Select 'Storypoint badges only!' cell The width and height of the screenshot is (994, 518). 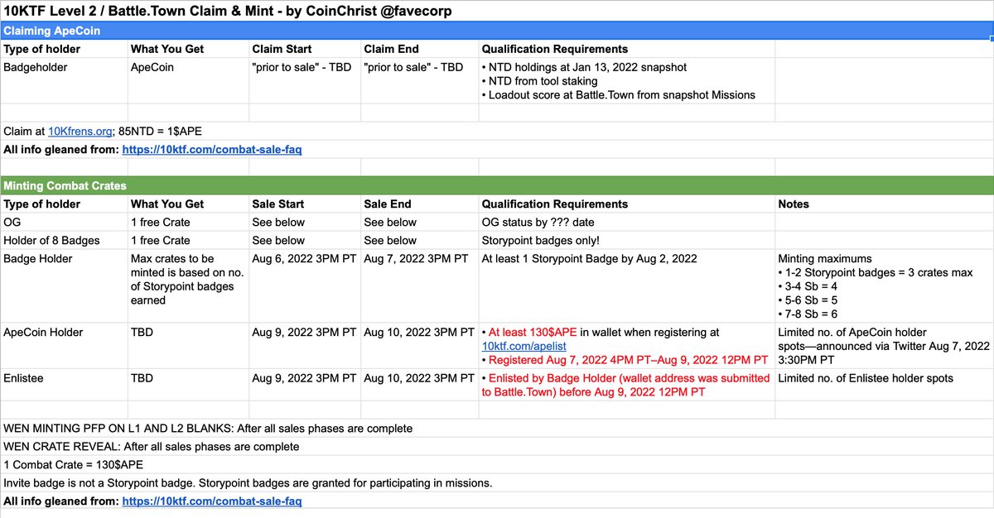(x=626, y=241)
